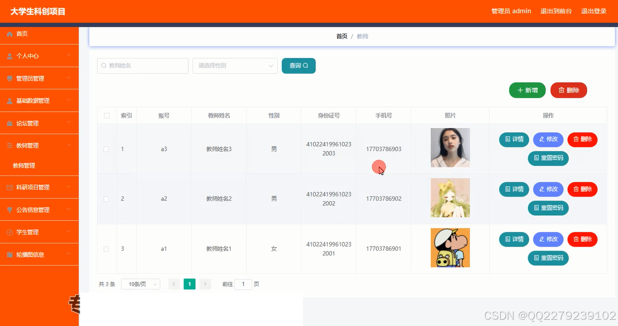Screen dimensions: 618x326
Task: Go to next page with arrow control
Action: [205, 284]
